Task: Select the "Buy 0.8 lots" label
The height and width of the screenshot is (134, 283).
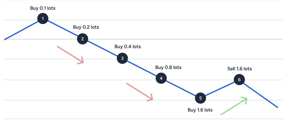Action: [168, 67]
